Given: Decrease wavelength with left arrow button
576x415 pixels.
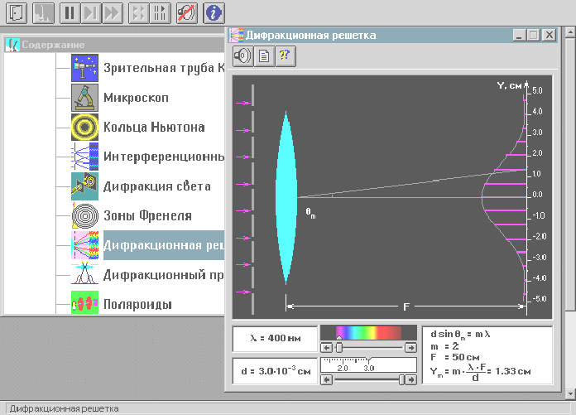Looking at the screenshot, I should [327, 348].
